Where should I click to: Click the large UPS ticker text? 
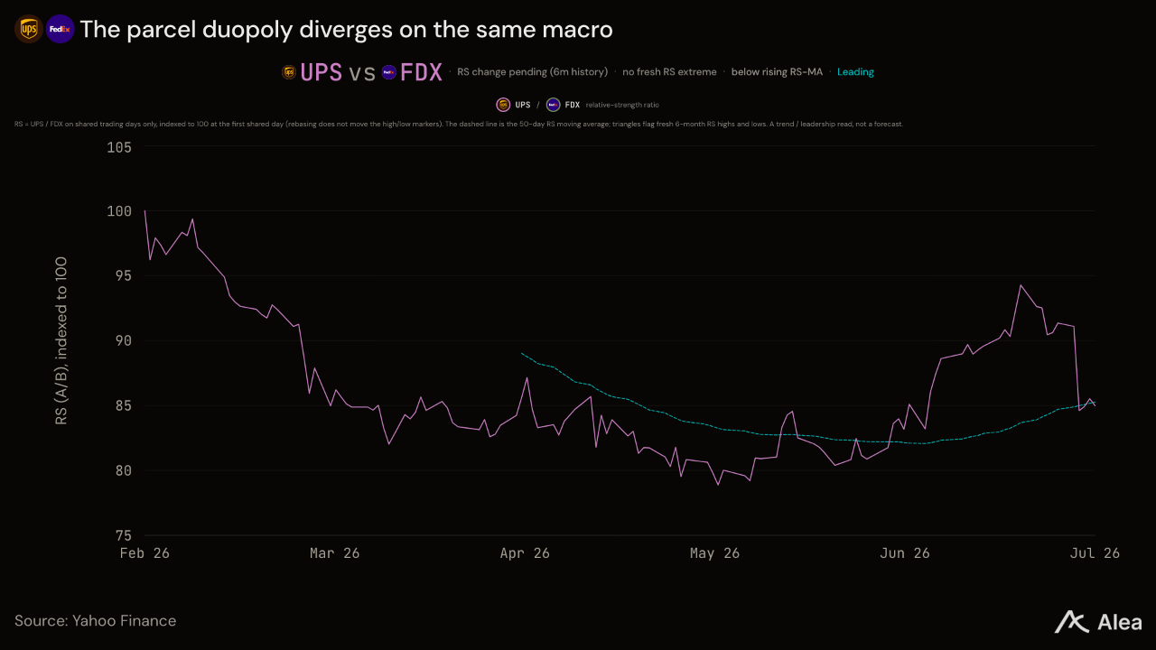[322, 72]
